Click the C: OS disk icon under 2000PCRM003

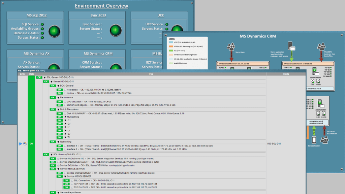pyautogui.click(x=312, y=82)
